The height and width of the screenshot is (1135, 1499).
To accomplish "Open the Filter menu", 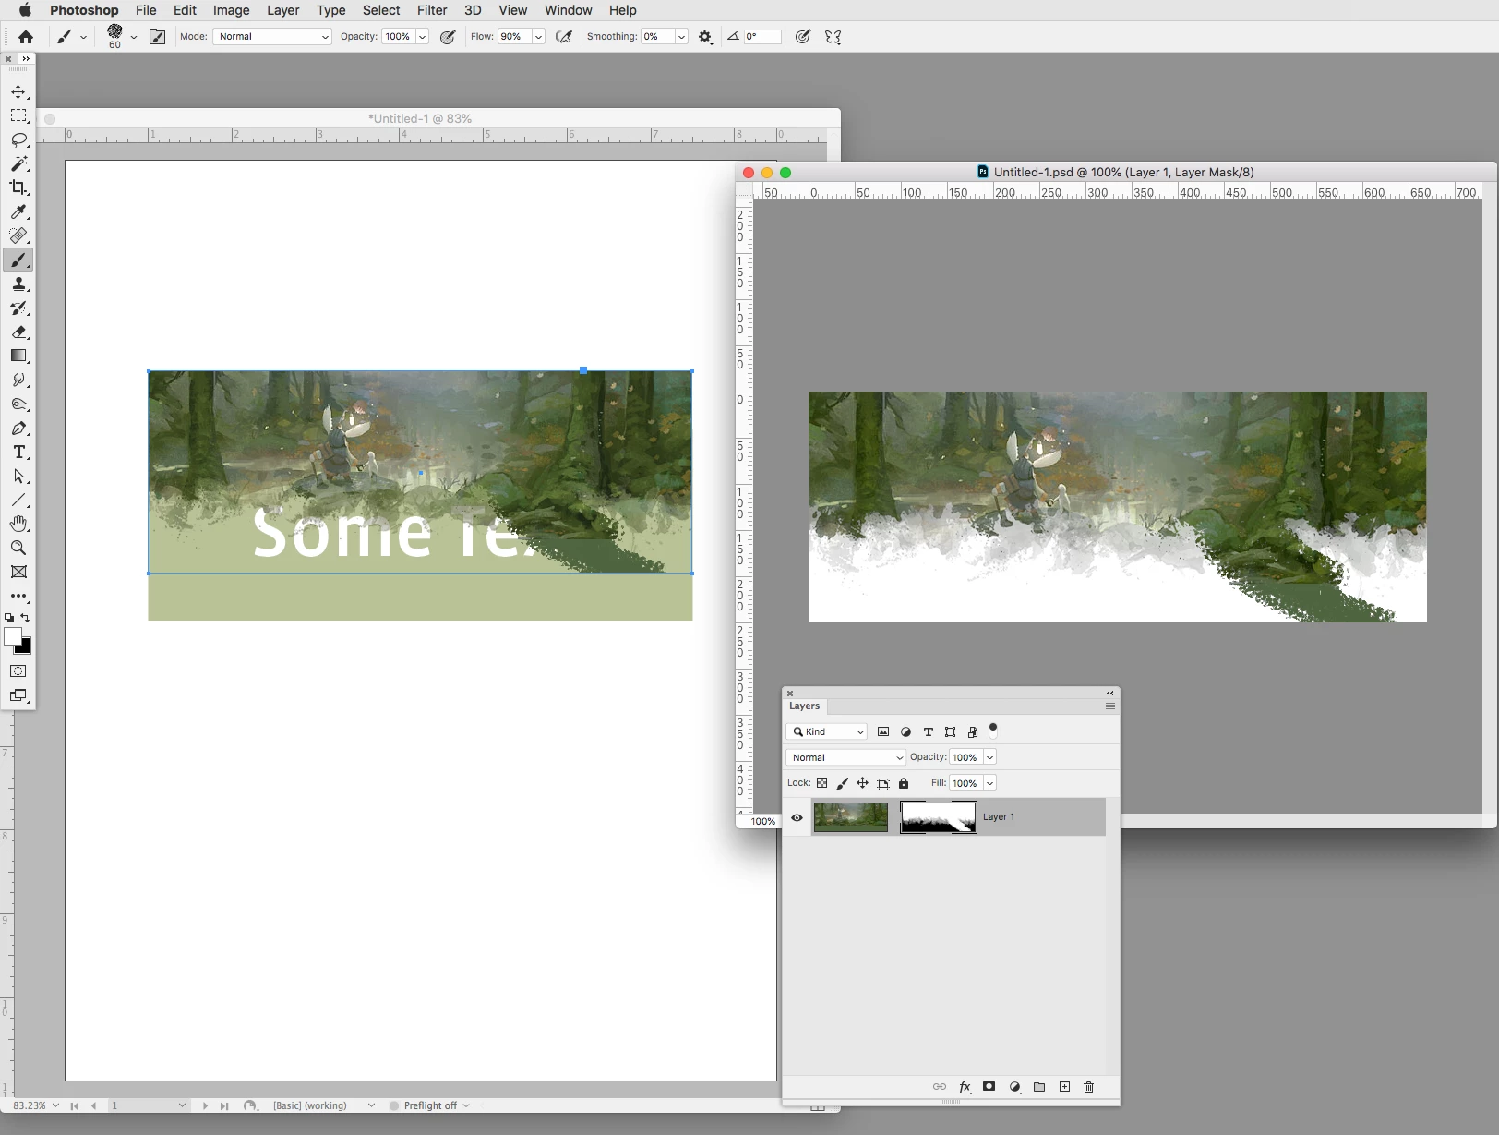I will (x=432, y=10).
